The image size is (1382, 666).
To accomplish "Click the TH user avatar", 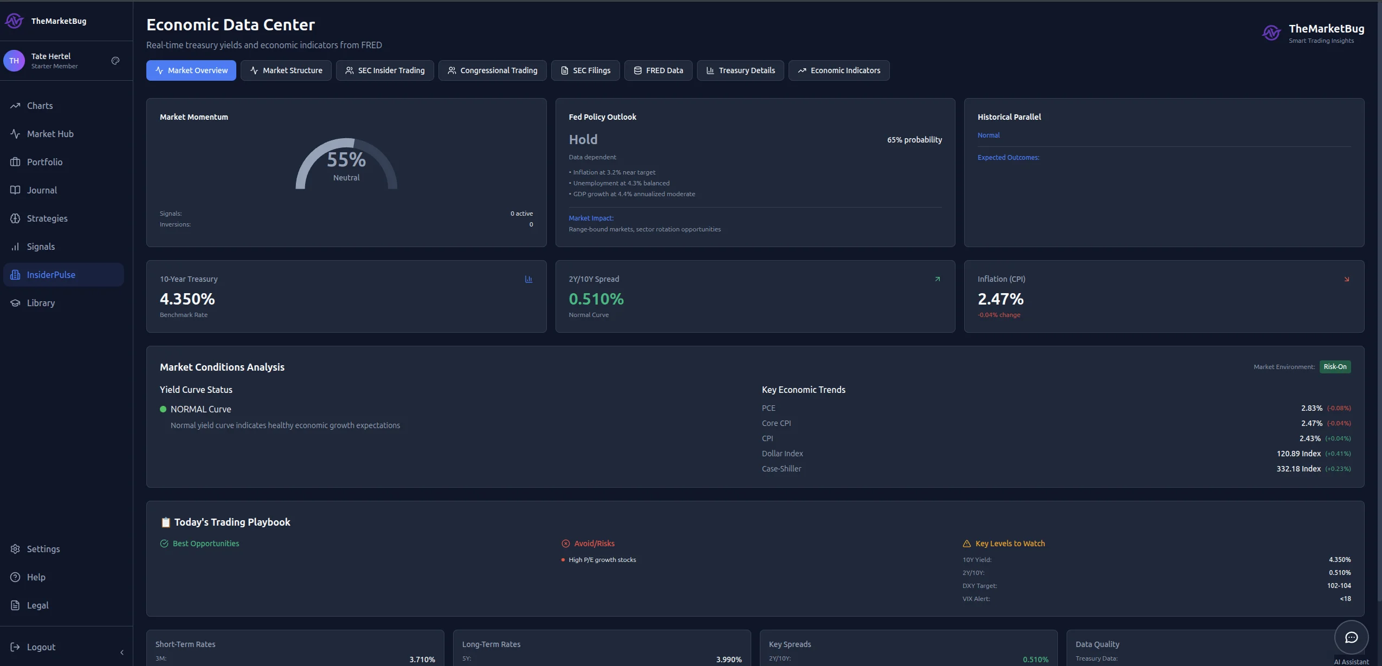I will tap(14, 60).
